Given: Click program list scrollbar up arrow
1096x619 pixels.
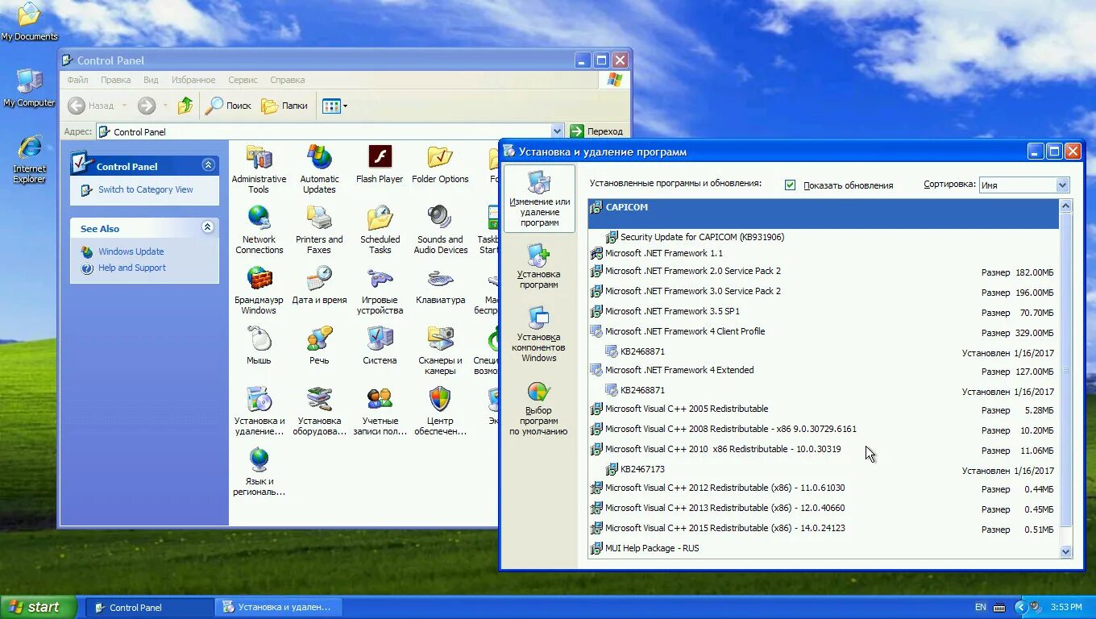Looking at the screenshot, I should click(x=1065, y=206).
